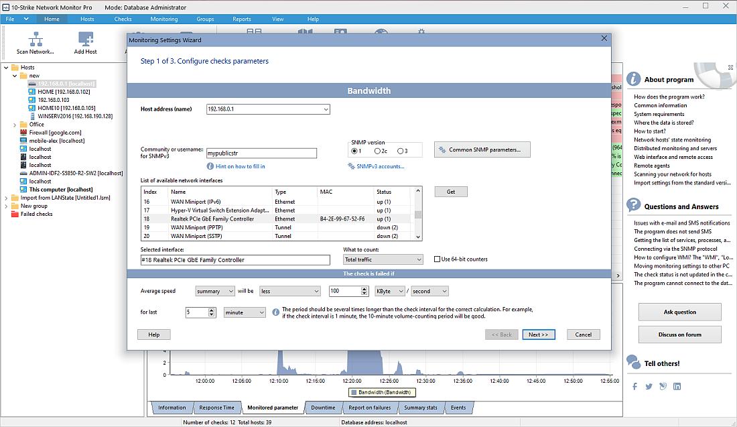The image size is (737, 427).
Task: Click the Next >> button
Action: (x=539, y=334)
